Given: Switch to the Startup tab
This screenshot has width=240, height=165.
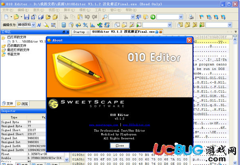Looking at the screenshot, I should (x=79, y=32).
